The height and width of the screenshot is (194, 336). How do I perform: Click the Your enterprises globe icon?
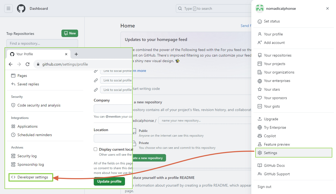click(260, 81)
